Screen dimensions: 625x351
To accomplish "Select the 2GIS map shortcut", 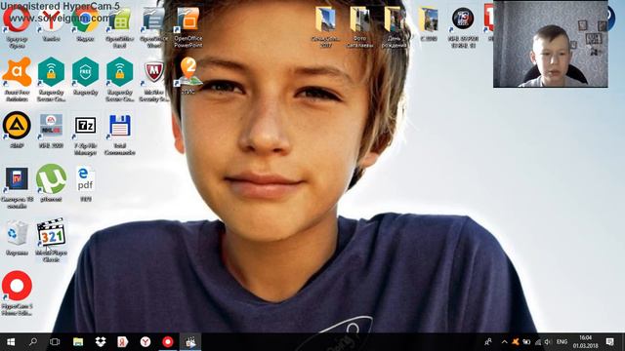I will point(188,72).
